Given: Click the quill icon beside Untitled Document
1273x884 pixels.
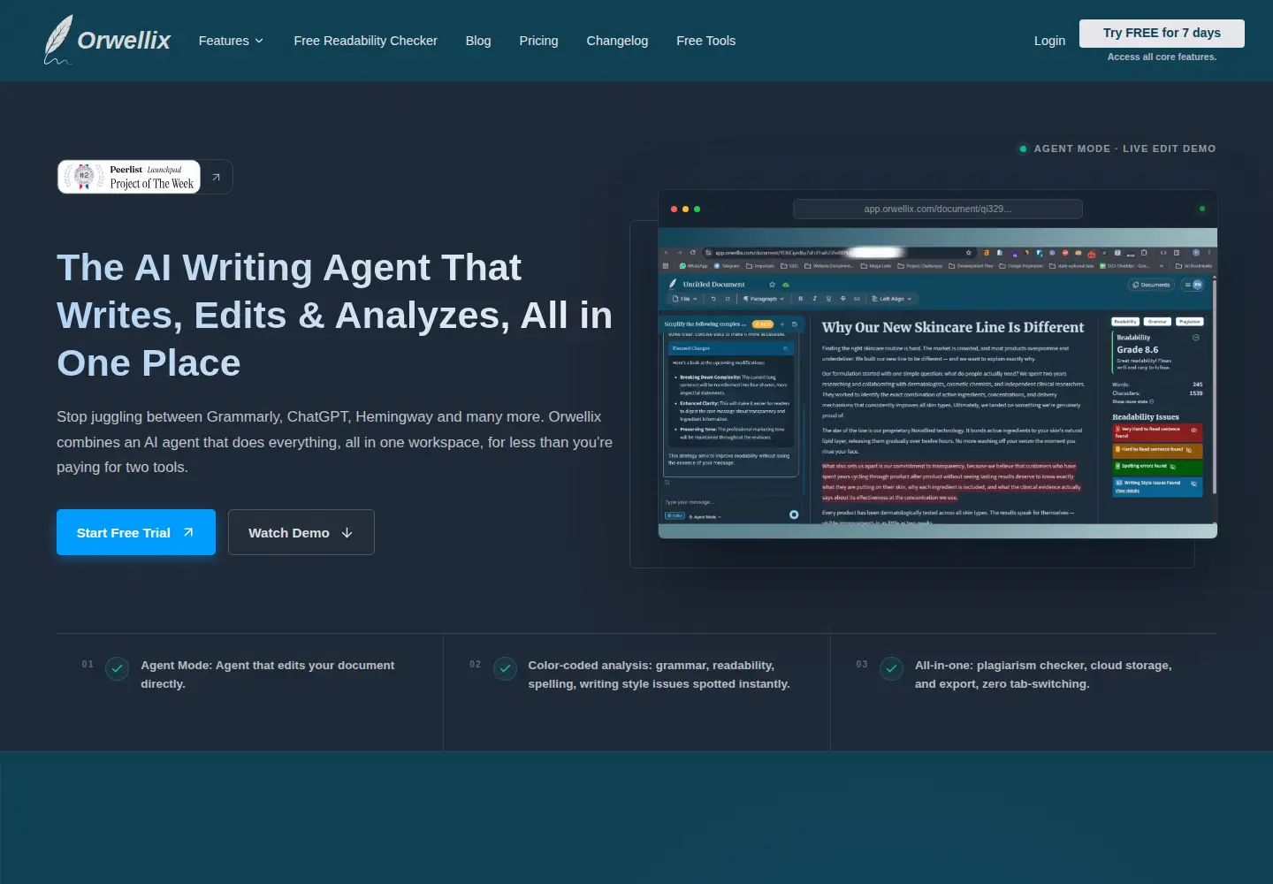Looking at the screenshot, I should (673, 285).
